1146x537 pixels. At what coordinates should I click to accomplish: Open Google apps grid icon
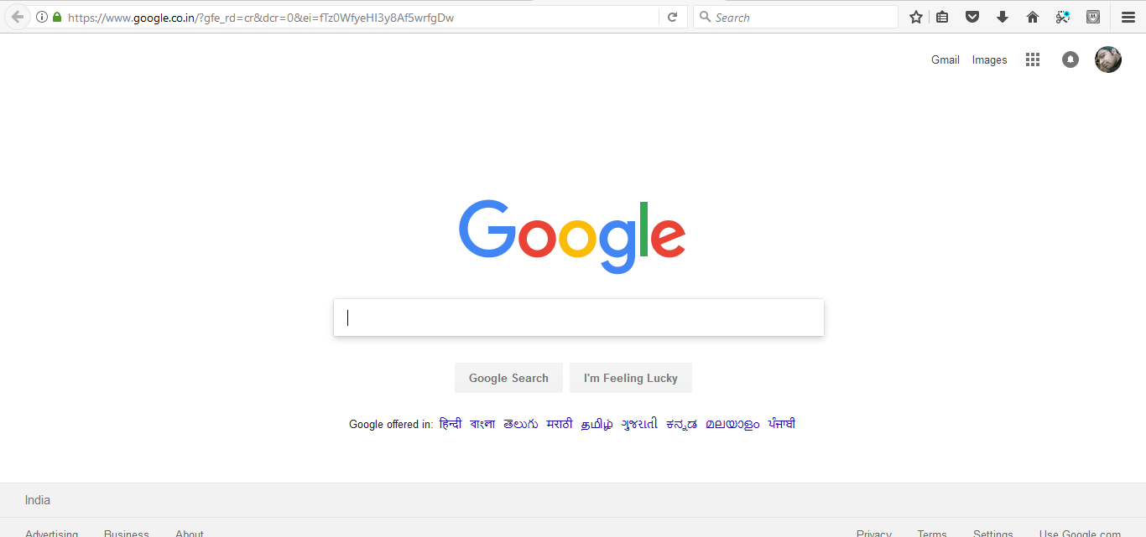(x=1033, y=59)
